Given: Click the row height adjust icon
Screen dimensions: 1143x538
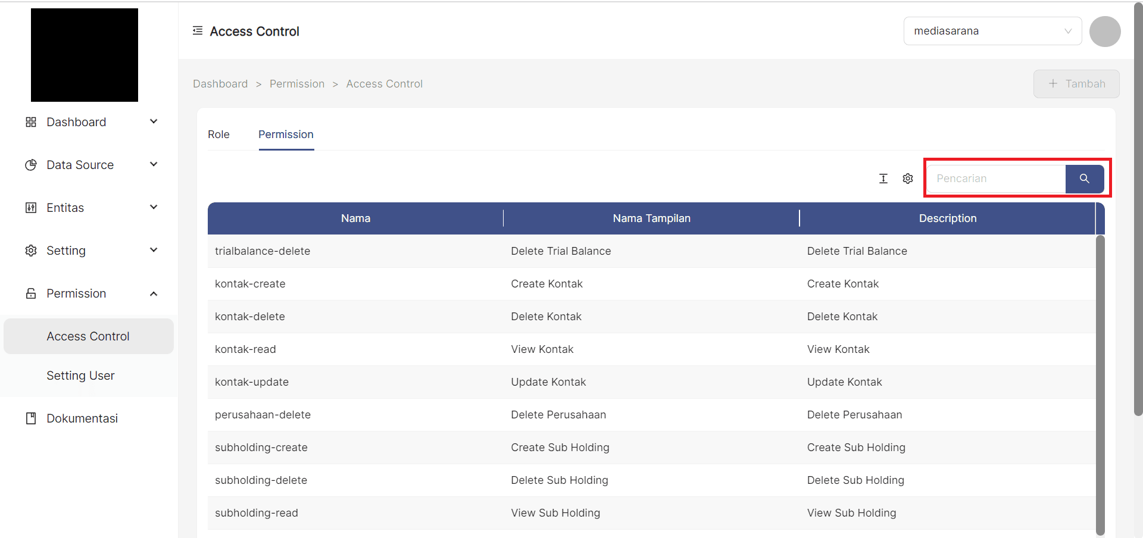Looking at the screenshot, I should [x=883, y=179].
